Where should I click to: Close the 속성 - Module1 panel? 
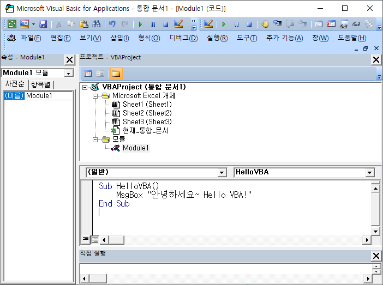(70, 59)
